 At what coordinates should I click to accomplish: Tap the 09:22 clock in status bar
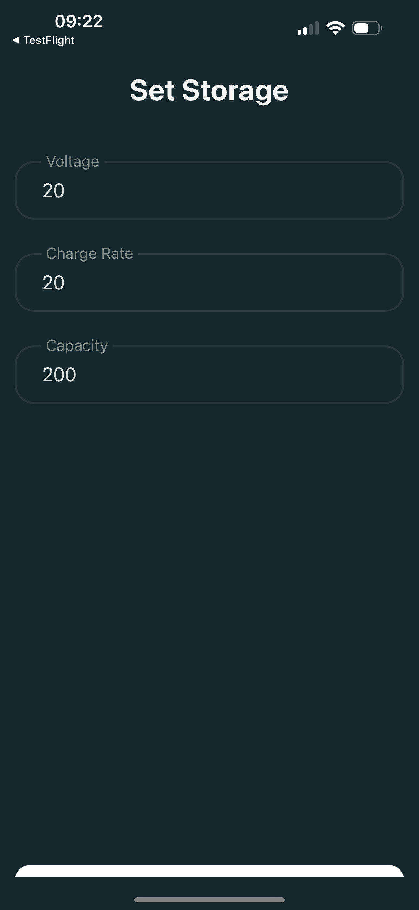(x=79, y=21)
